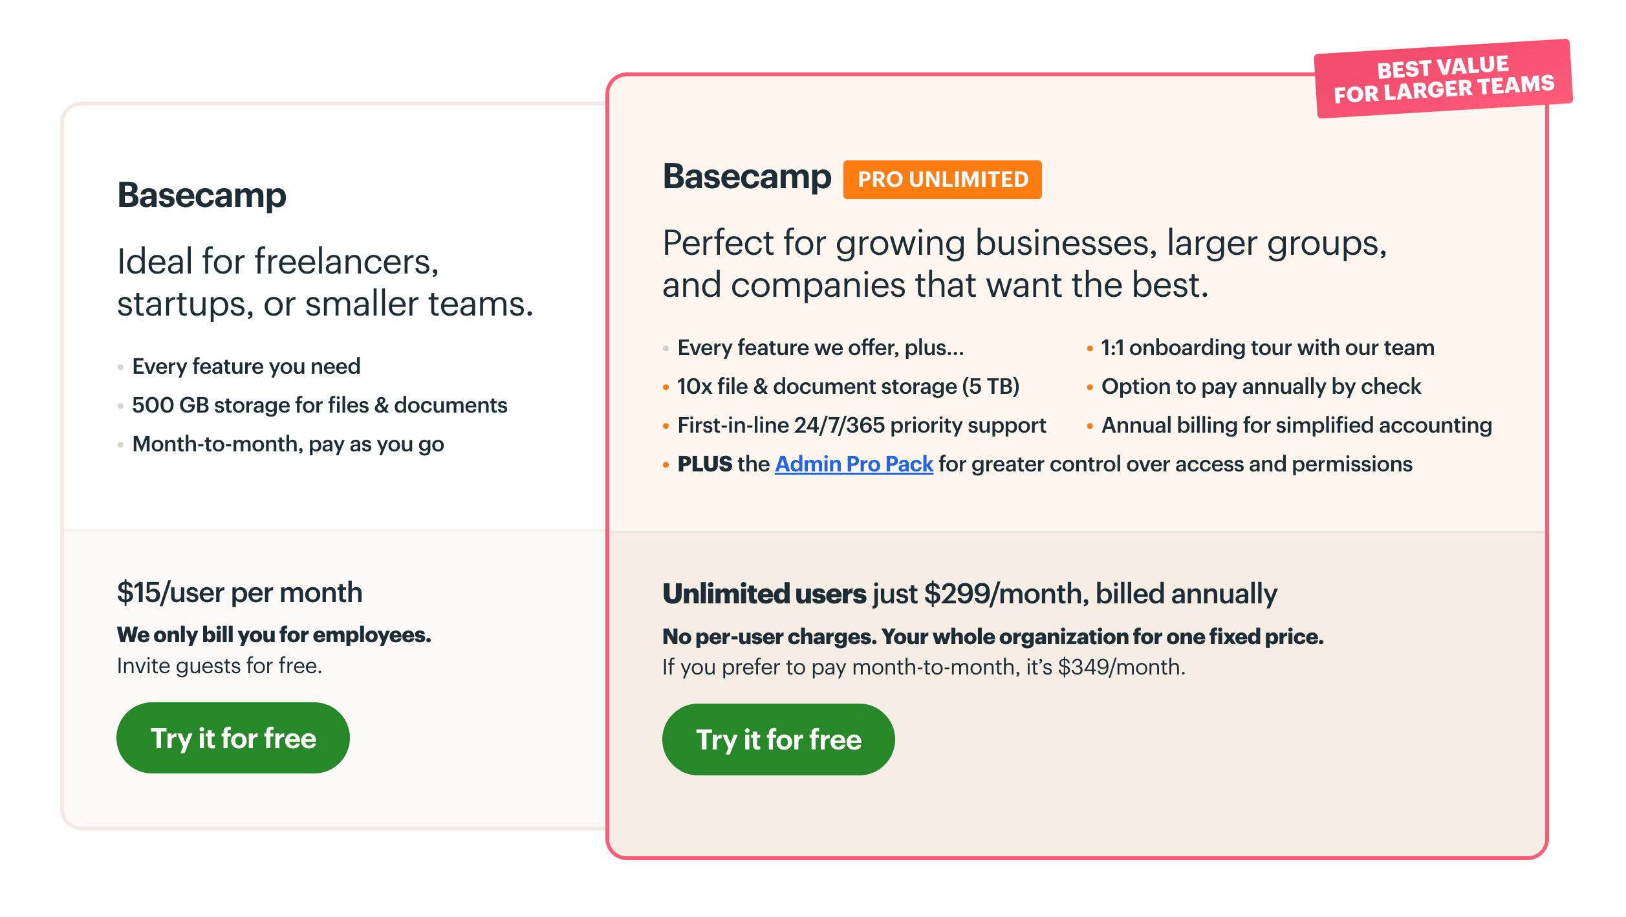The height and width of the screenshot is (917, 1626).
Task: Click the bullet next to 10x file storage
Action: pos(666,387)
